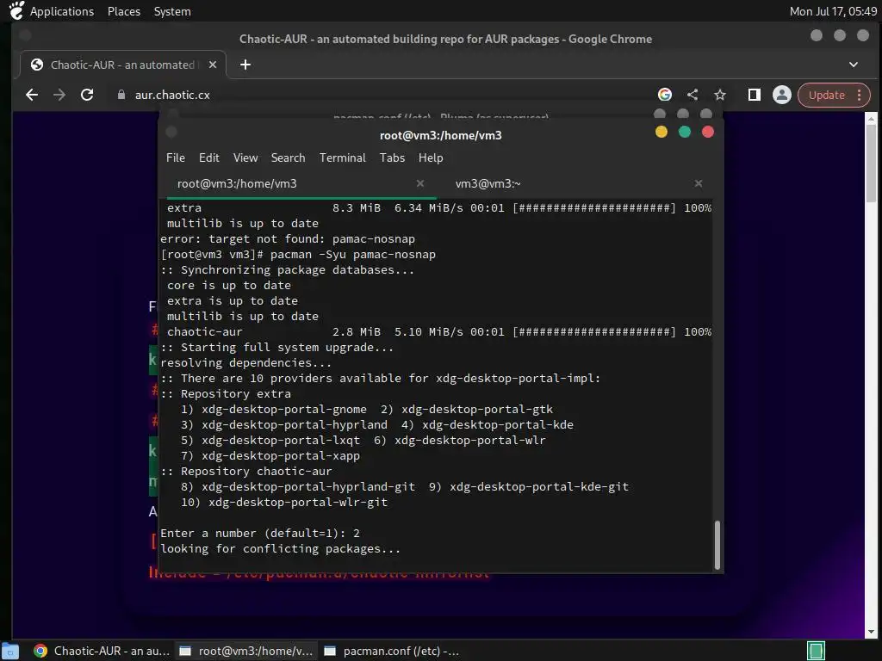
Task: Close terminal with red button
Action: pyautogui.click(x=708, y=132)
